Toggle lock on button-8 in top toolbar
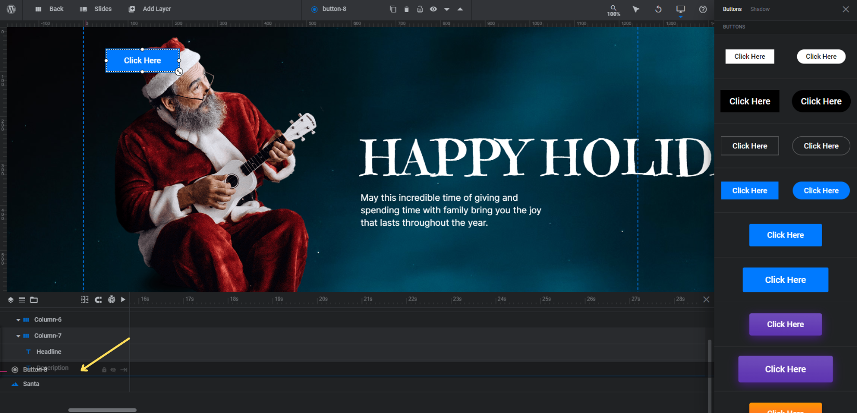The image size is (857, 413). tap(420, 9)
